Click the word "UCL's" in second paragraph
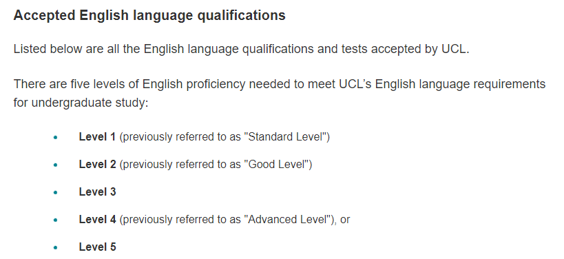This screenshot has width=564, height=259. 355,84
